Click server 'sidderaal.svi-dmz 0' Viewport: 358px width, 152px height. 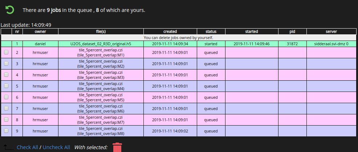point(331,44)
